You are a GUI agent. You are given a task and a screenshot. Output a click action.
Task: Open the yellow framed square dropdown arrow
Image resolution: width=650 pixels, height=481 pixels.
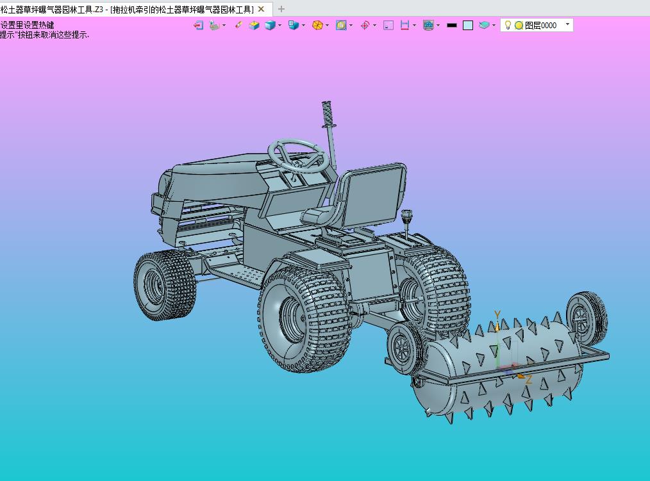[x=351, y=25]
